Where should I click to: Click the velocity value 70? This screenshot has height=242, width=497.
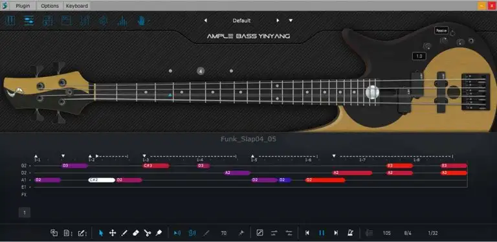[x=223, y=233]
